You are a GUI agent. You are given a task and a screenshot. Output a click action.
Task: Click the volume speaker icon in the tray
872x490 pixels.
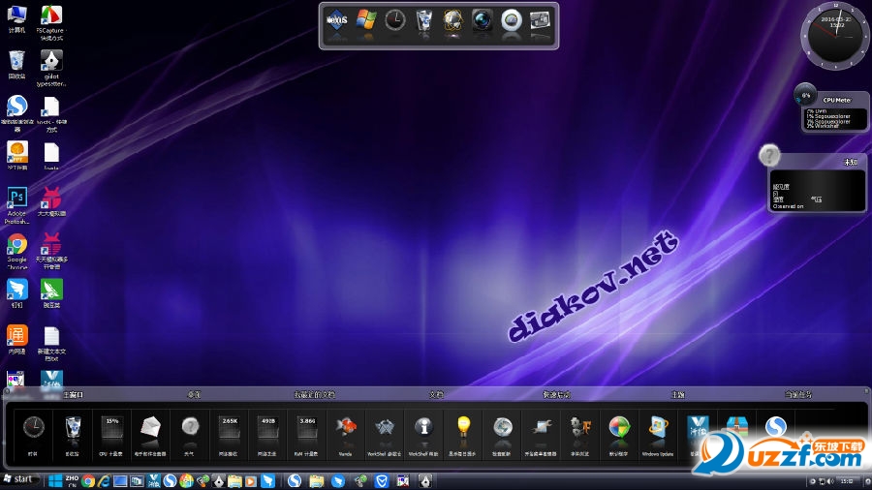[830, 481]
